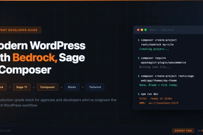Image resolution: width=203 pixels, height=135 pixels.
Task: Click the 'composer require' command line
Action: tap(152, 58)
